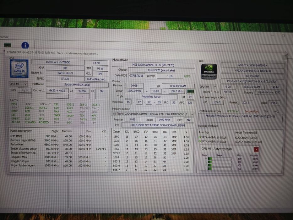
Task: Click the TDP 91 W field
Action: [x=100, y=69]
